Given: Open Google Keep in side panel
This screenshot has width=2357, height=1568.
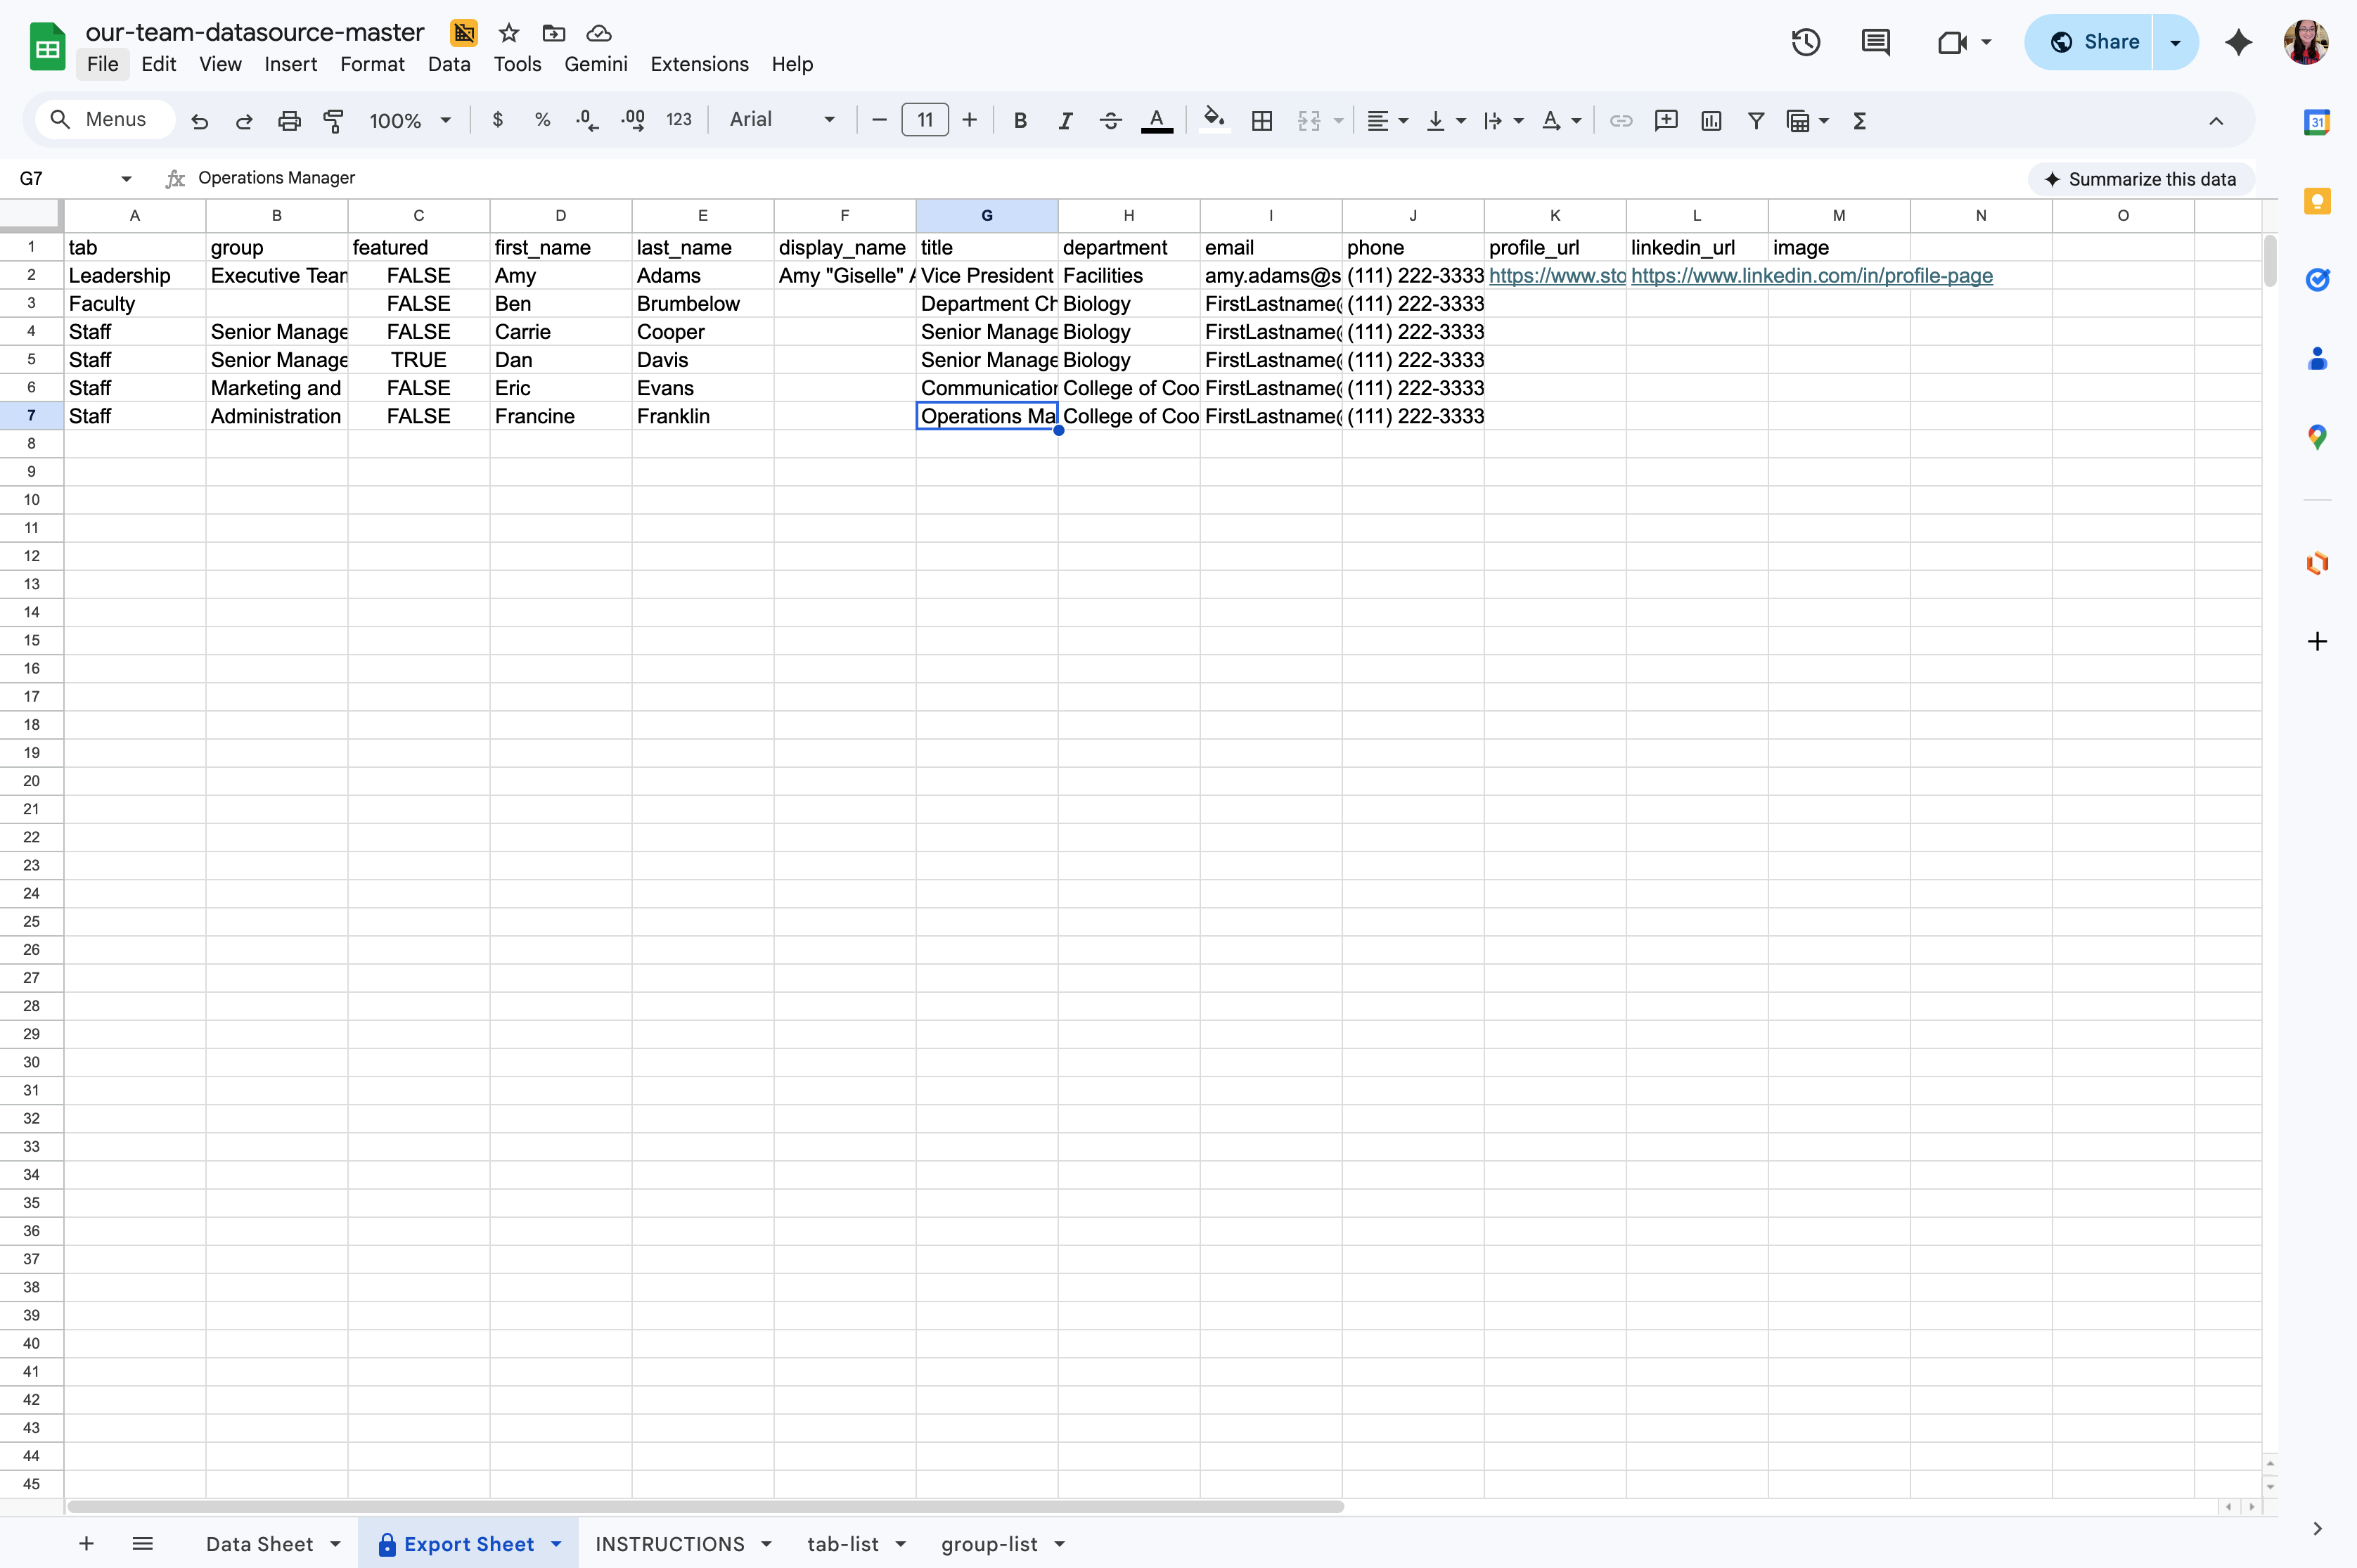Looking at the screenshot, I should [x=2317, y=201].
